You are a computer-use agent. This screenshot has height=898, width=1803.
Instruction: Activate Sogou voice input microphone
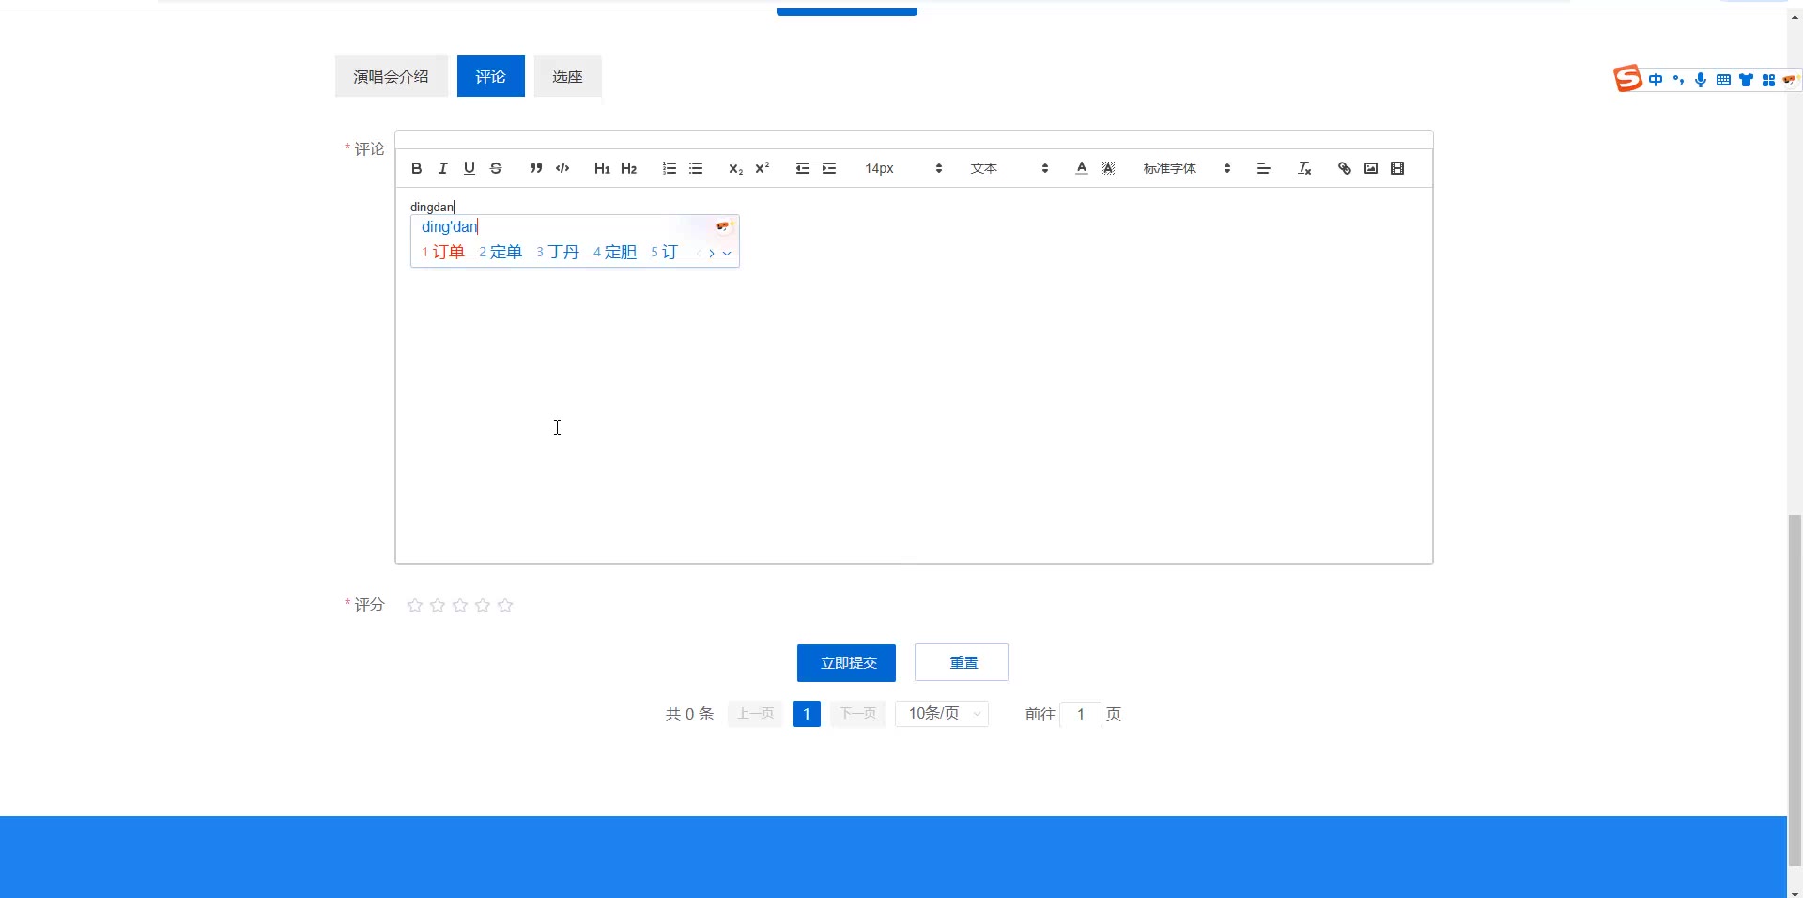1701,80
